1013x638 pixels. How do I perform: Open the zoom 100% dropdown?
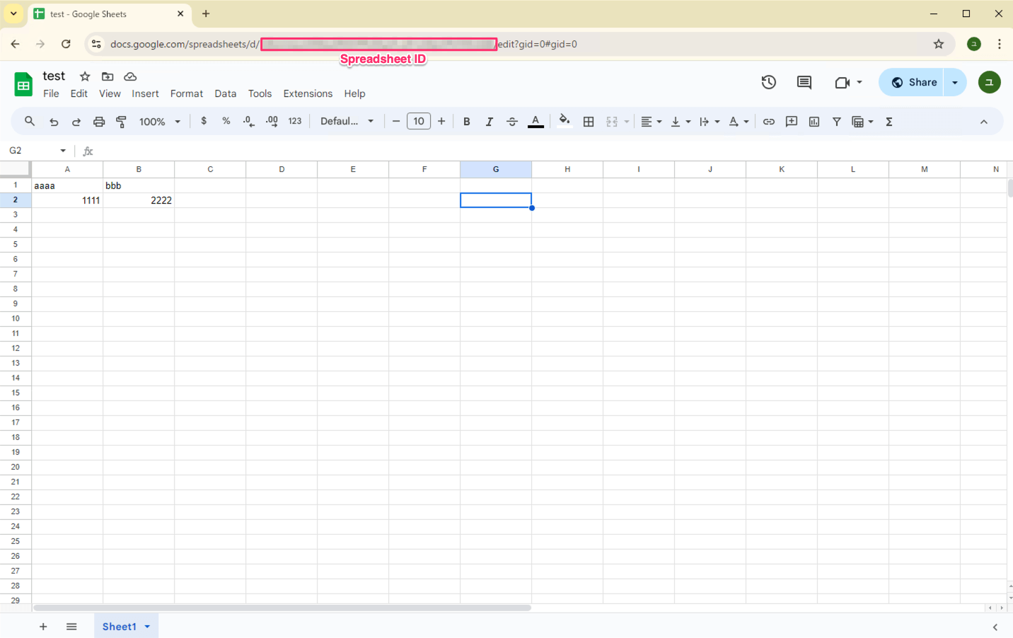click(160, 122)
